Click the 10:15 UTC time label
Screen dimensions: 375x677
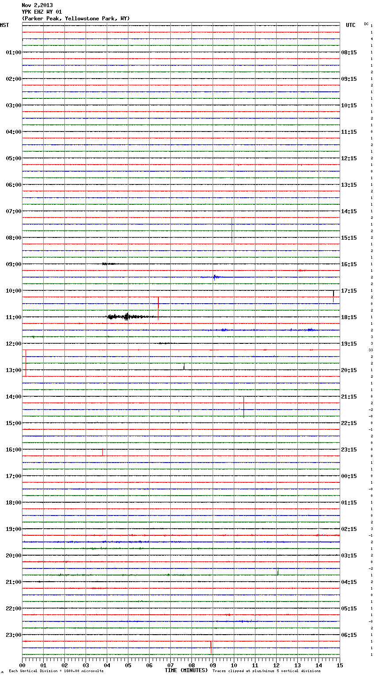(349, 105)
